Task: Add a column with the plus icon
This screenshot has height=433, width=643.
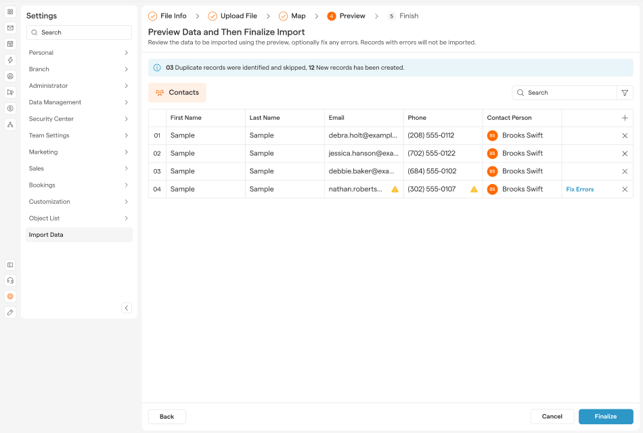Action: (x=625, y=118)
